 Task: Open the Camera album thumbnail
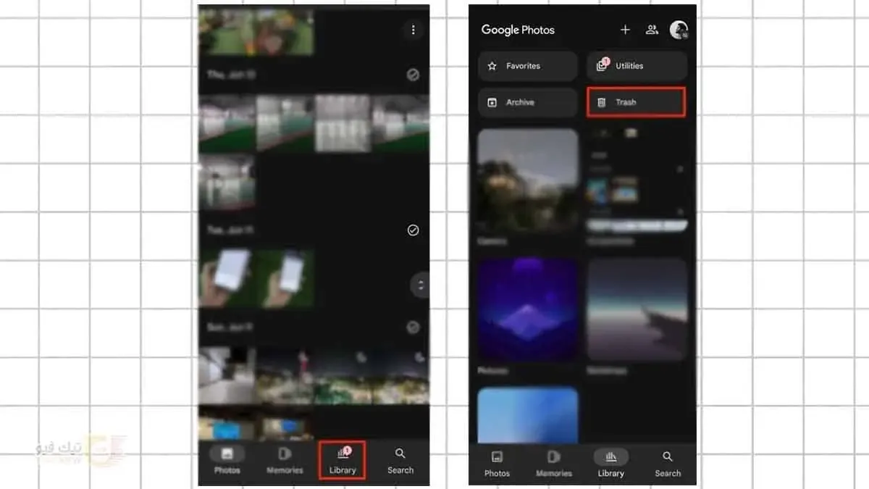[528, 180]
